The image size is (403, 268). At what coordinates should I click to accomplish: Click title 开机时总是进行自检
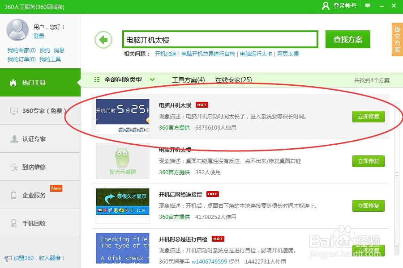coord(183,239)
